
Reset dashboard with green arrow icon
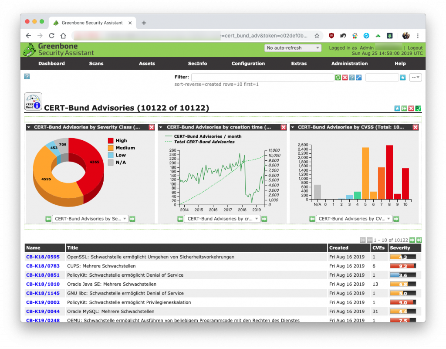pyautogui.click(x=404, y=108)
